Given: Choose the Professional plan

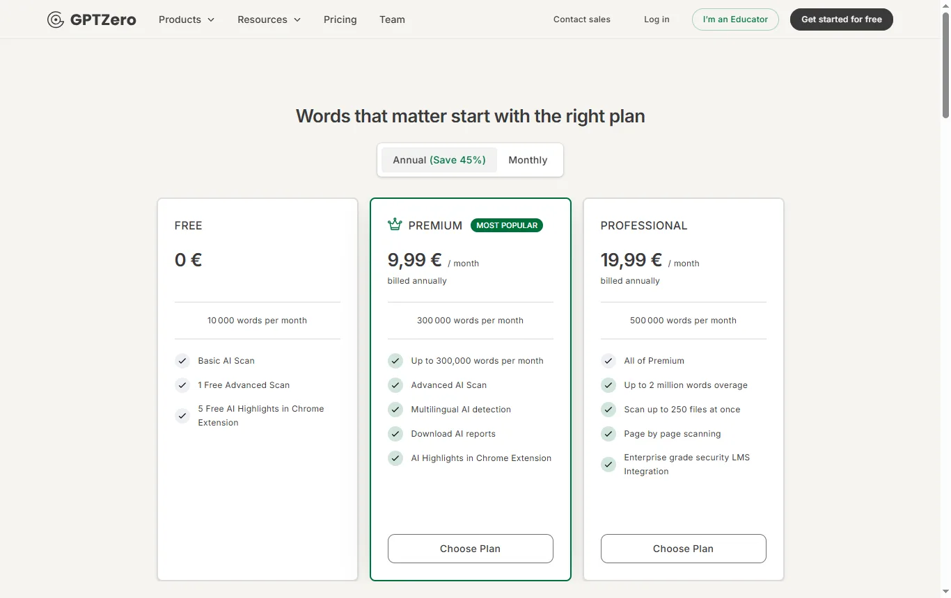Looking at the screenshot, I should pyautogui.click(x=684, y=549).
